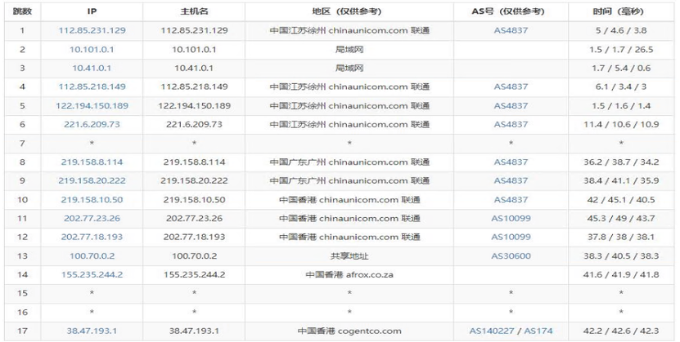Open IP link 202.77.18.193
The height and width of the screenshot is (342, 680).
point(92,237)
